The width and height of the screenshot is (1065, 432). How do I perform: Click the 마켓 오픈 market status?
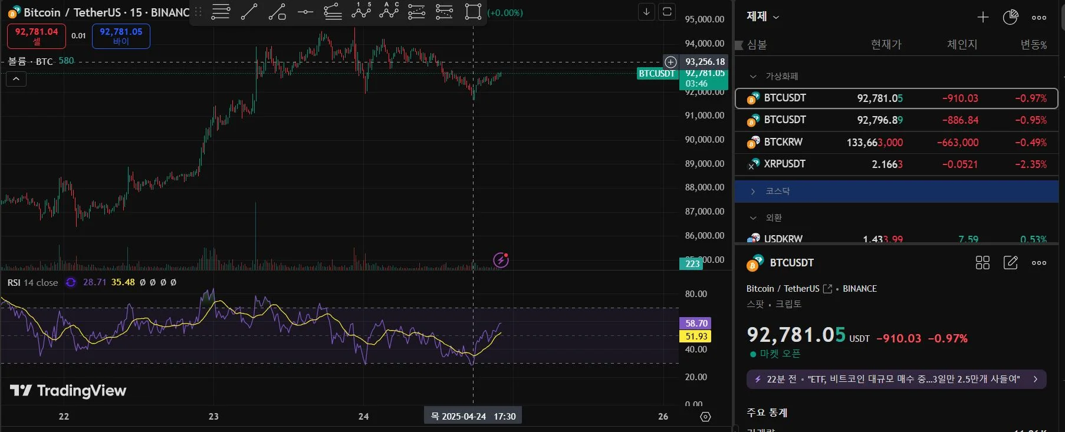pos(775,354)
